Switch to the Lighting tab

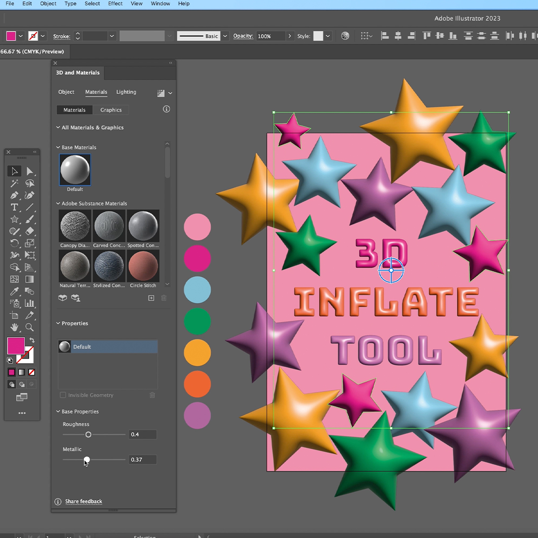(x=126, y=92)
